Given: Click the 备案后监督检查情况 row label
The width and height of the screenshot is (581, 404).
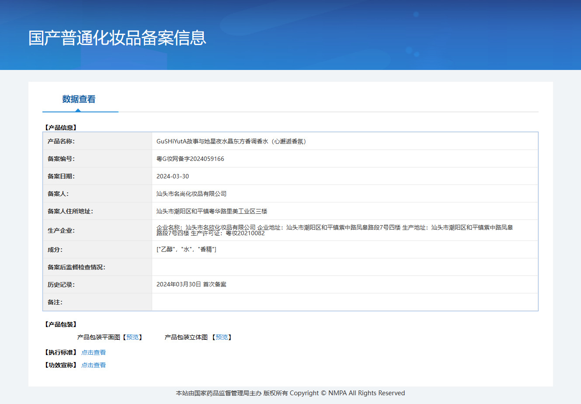Looking at the screenshot, I should pyautogui.click(x=77, y=267).
